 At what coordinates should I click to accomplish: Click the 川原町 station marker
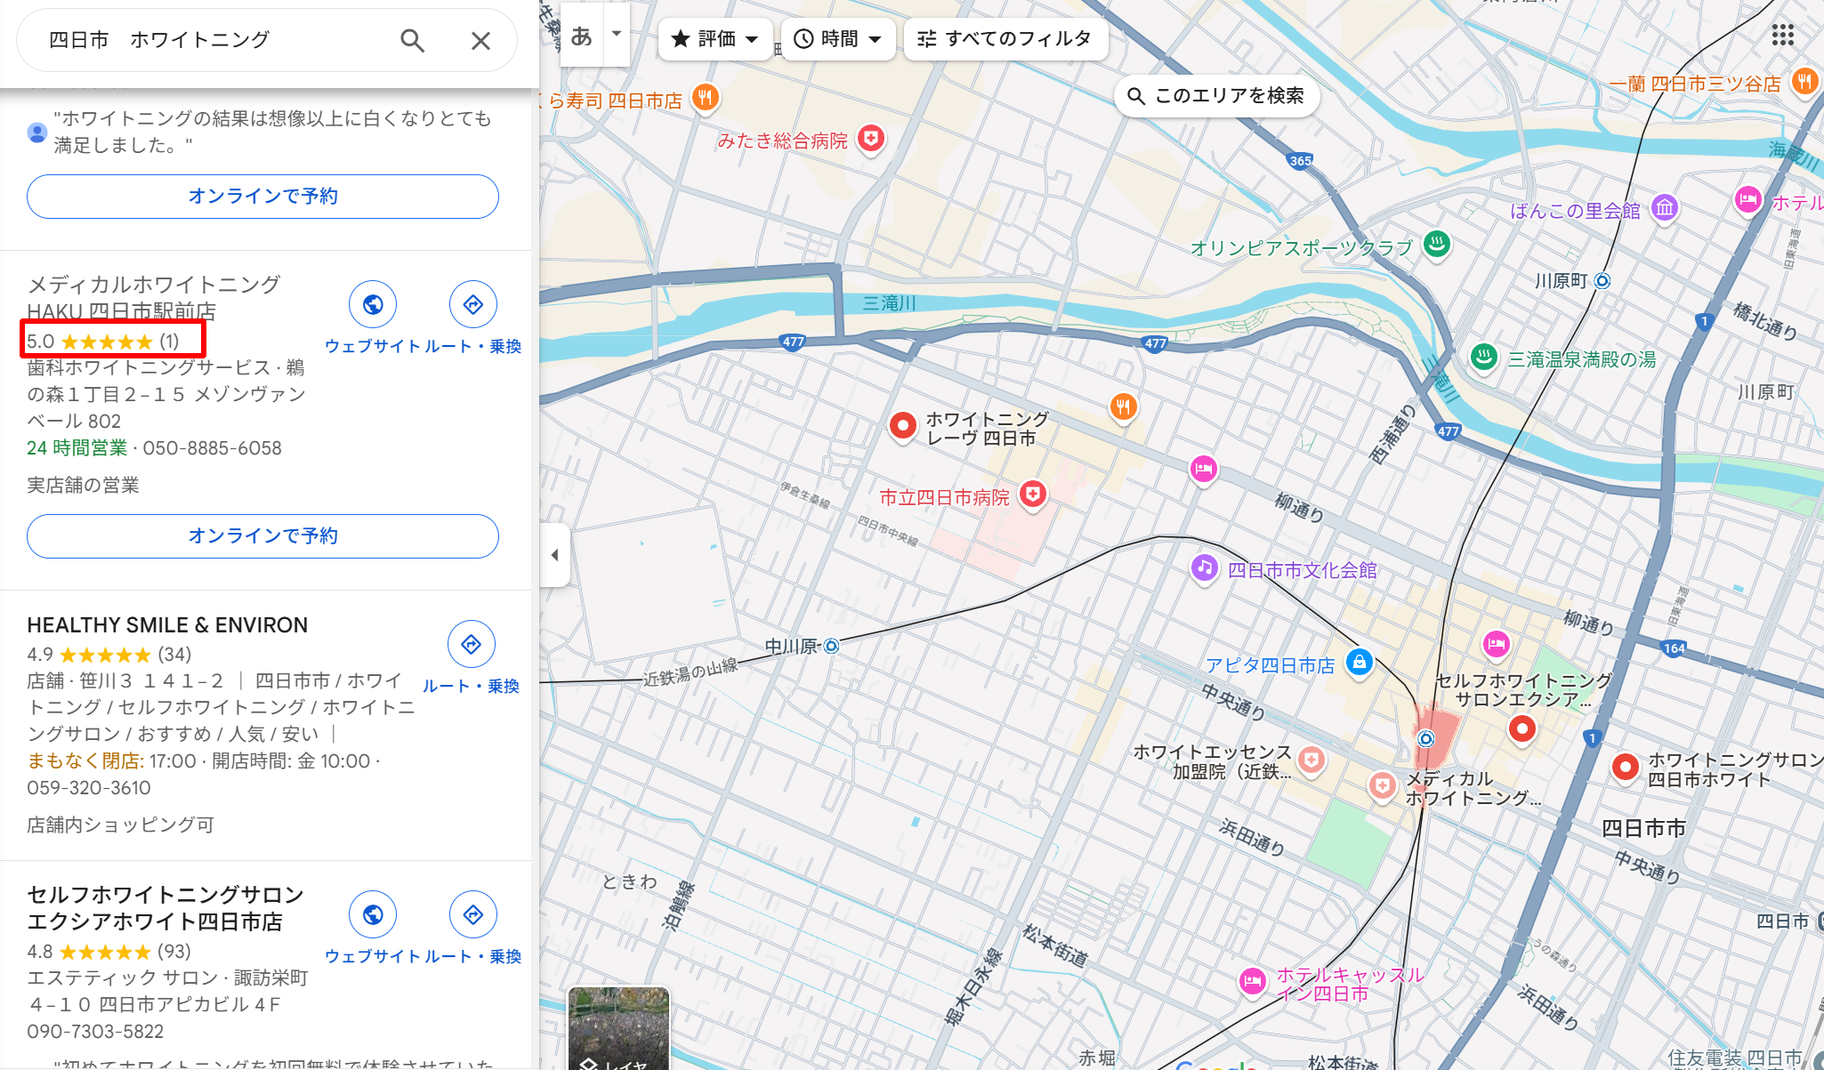(1602, 281)
